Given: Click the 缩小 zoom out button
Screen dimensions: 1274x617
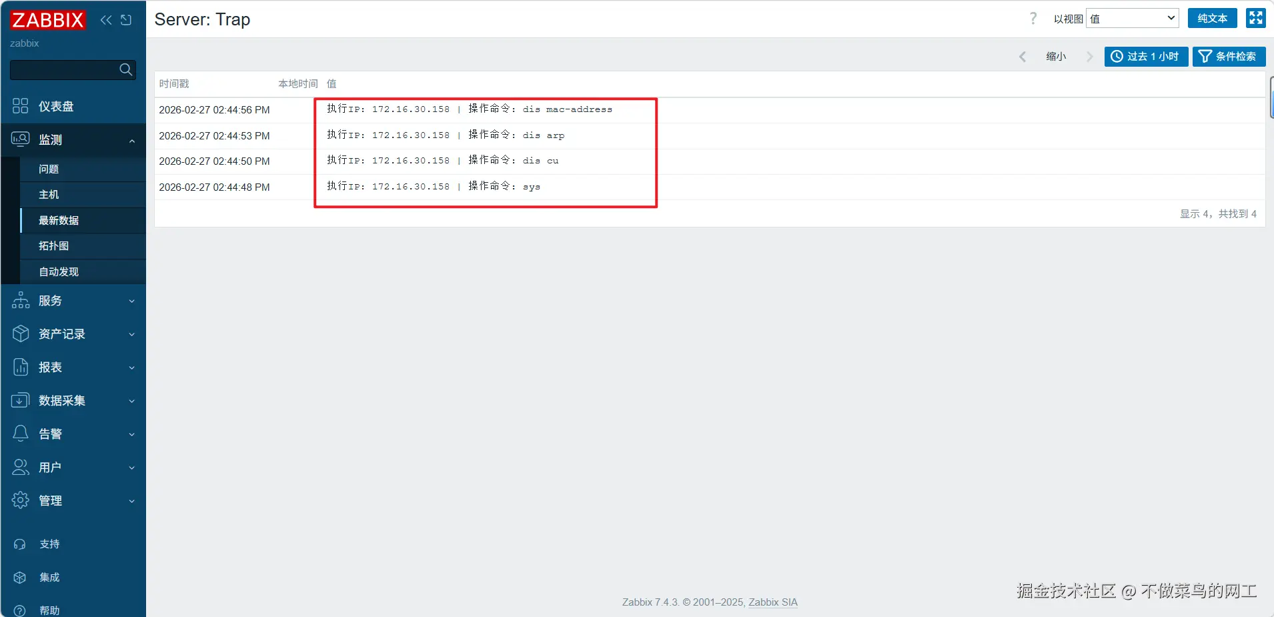Looking at the screenshot, I should click(1056, 57).
